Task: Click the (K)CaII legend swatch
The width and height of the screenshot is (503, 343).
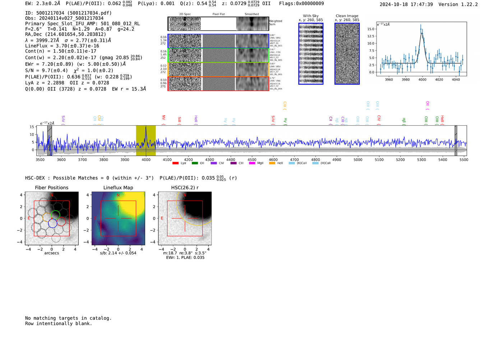Action: coord(292,163)
